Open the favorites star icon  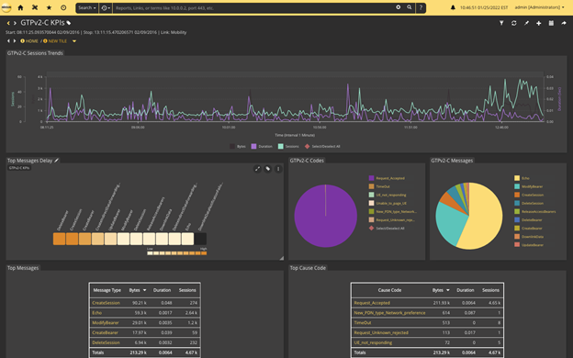49,7
